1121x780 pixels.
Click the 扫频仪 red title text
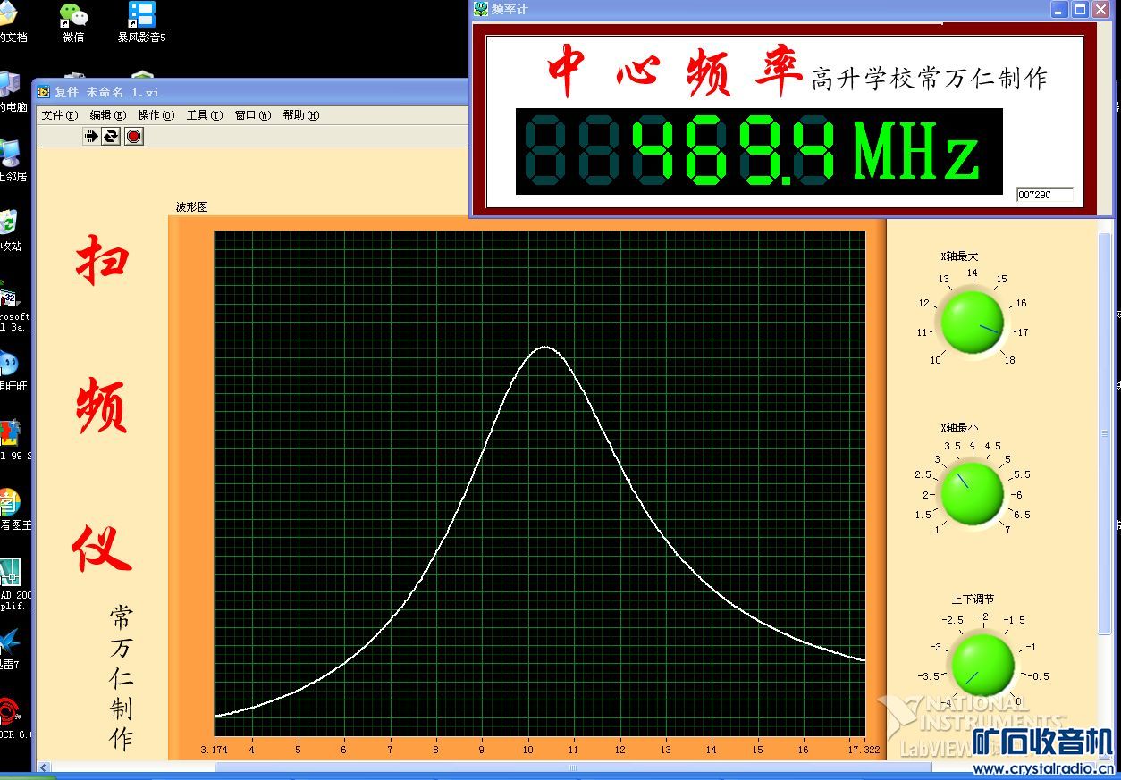click(x=102, y=404)
